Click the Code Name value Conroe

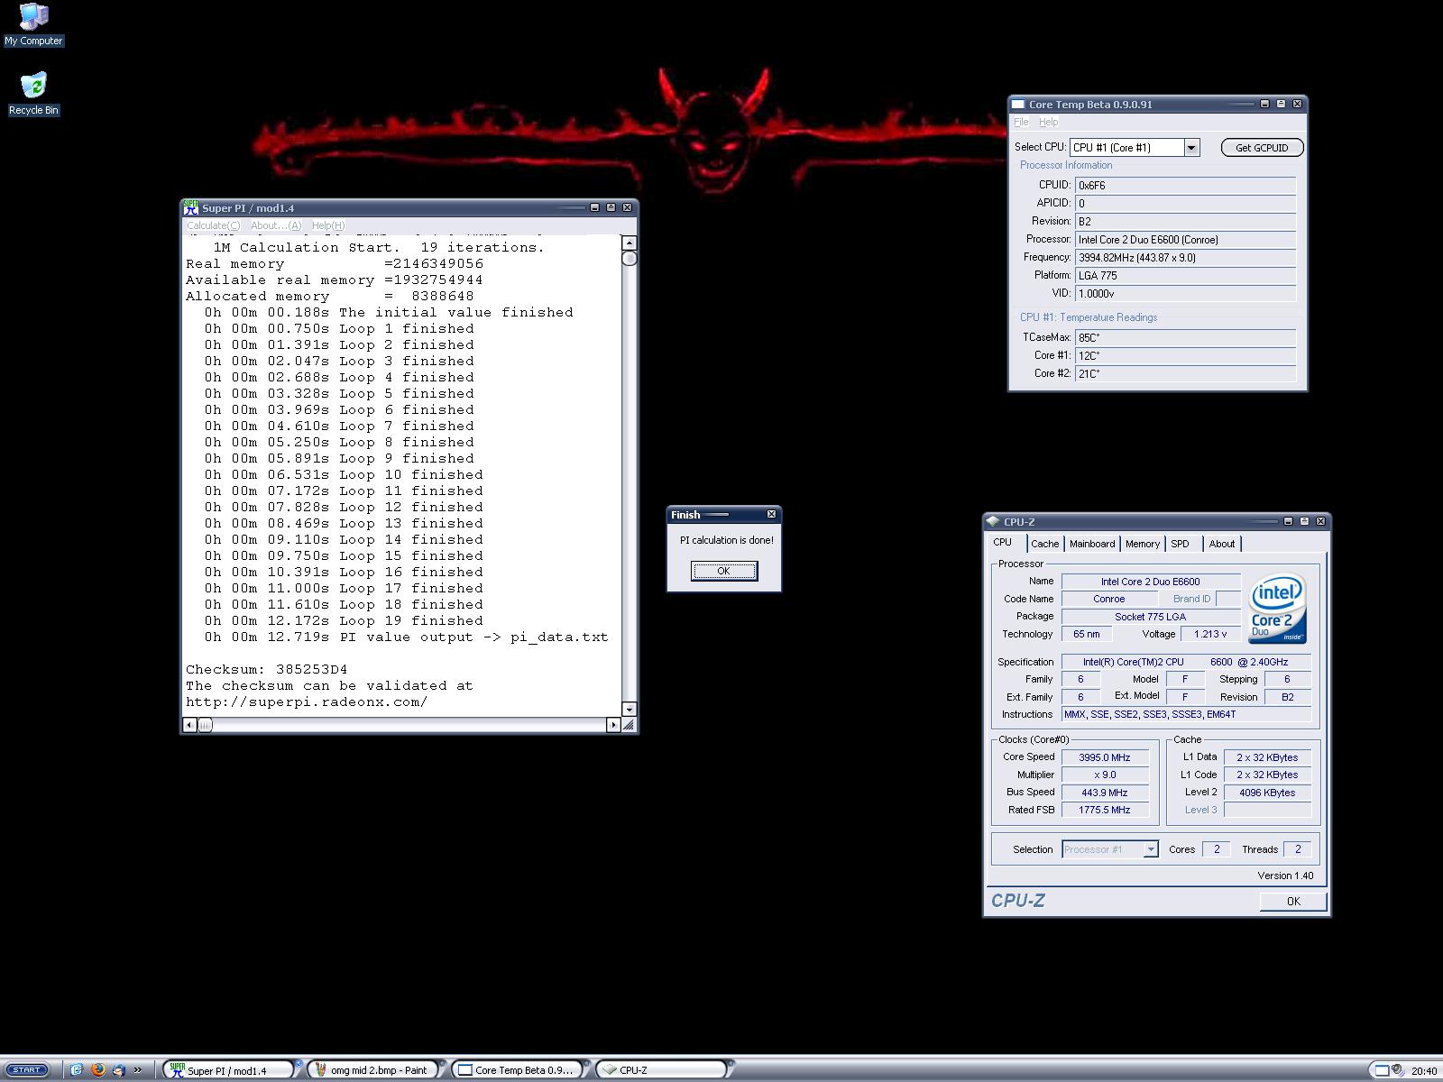(x=1109, y=599)
